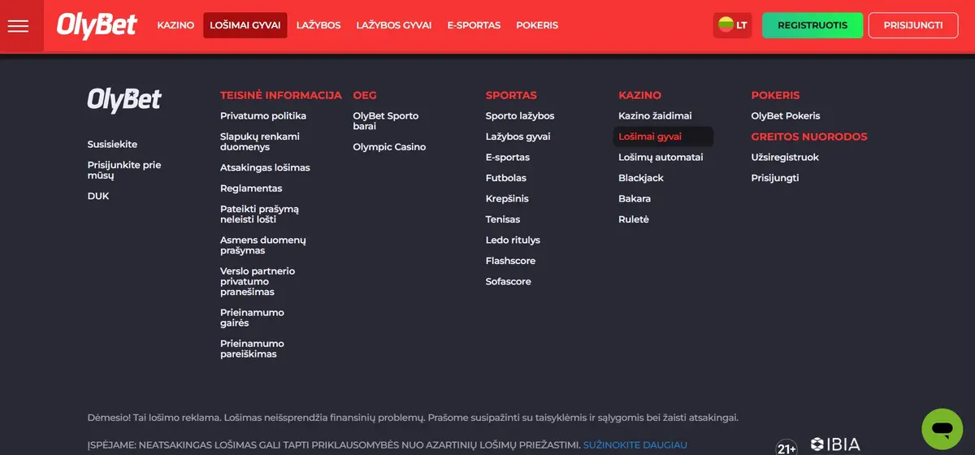975x455 pixels.
Task: Open the Susisiekite footer link
Action: pyautogui.click(x=112, y=145)
